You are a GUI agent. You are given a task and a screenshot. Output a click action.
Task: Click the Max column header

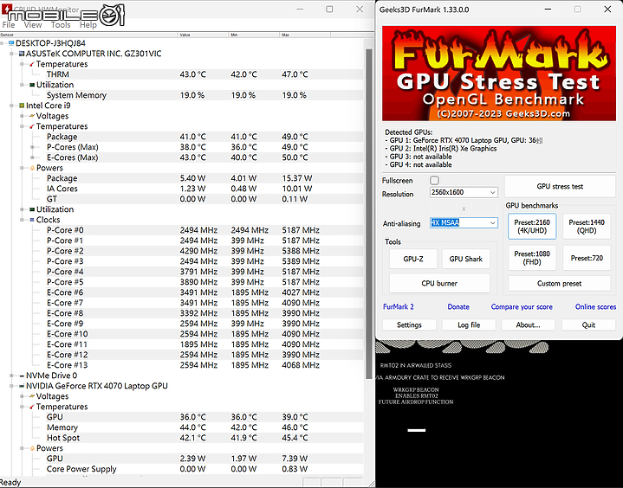click(304, 35)
